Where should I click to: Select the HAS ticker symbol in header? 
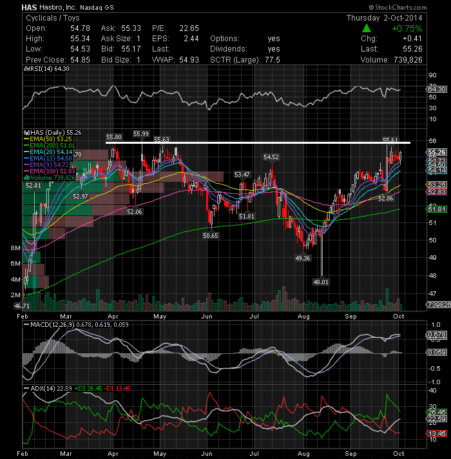(29, 8)
